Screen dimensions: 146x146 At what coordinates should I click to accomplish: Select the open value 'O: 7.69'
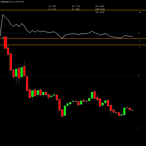pyautogui.click(x=52, y=6)
